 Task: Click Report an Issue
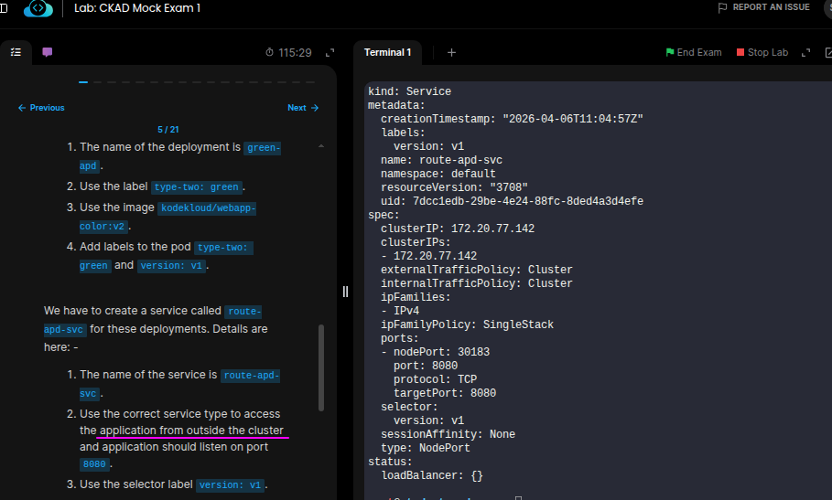(763, 7)
